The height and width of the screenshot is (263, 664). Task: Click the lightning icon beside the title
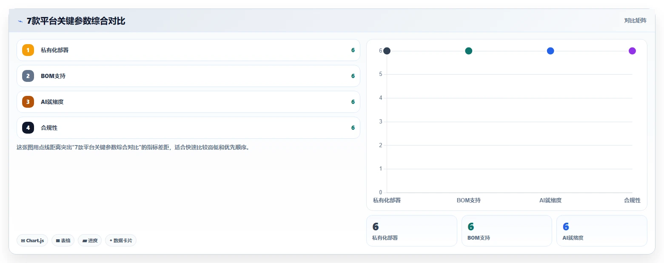pyautogui.click(x=20, y=21)
